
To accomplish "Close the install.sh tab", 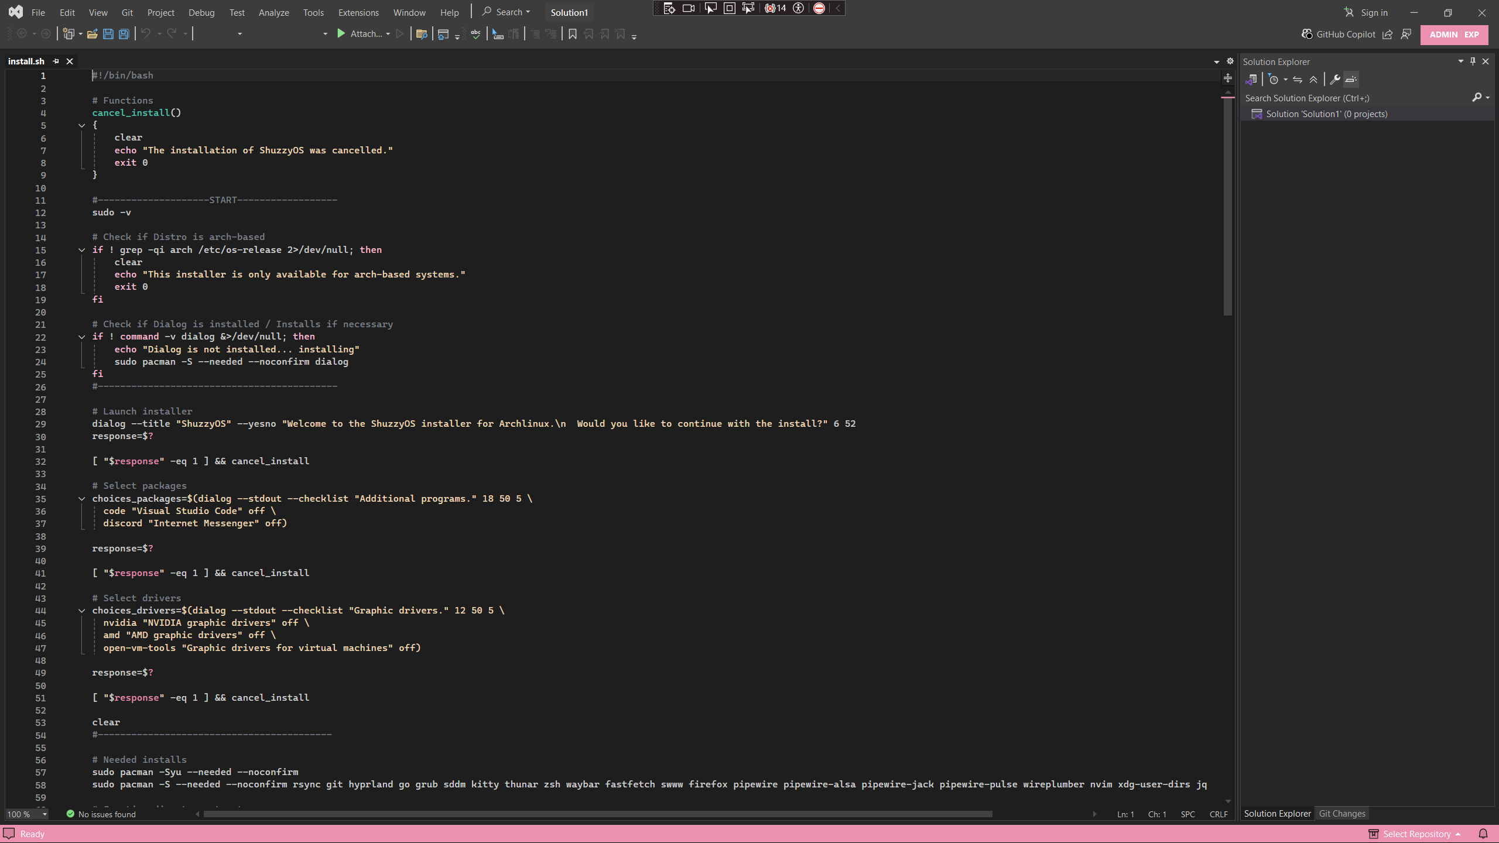I will (70, 61).
